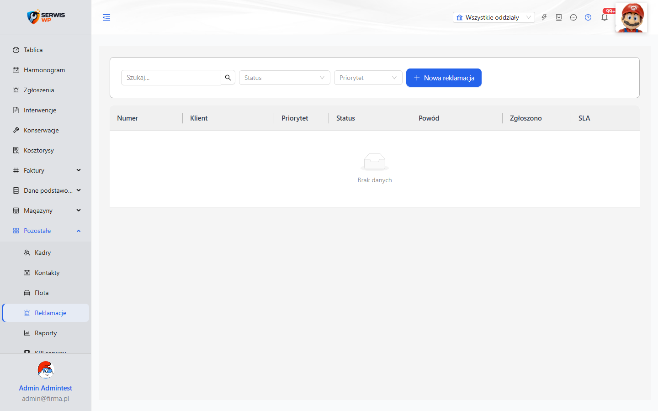Open Zgłoszenia menu item
This screenshot has width=658, height=411.
(x=46, y=90)
